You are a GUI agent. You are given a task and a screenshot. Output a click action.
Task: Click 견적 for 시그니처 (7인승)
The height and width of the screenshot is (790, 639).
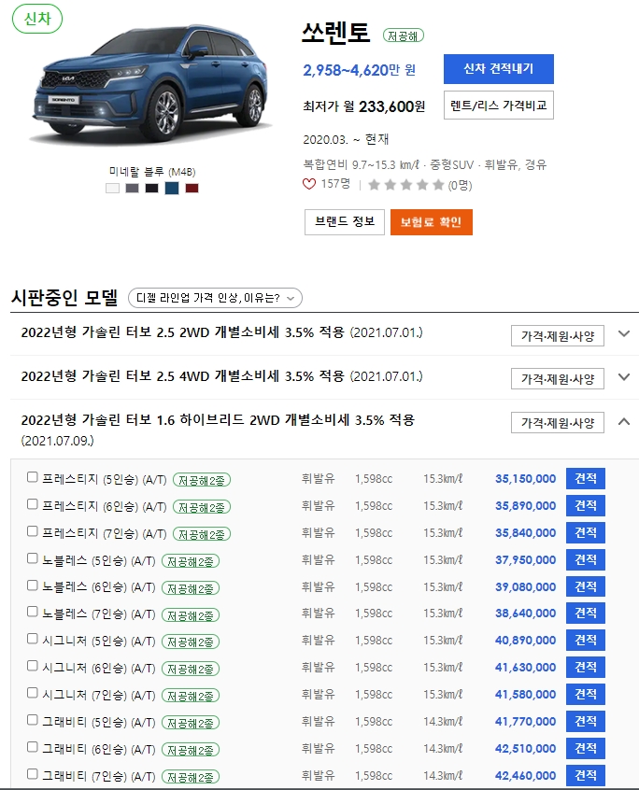click(586, 694)
